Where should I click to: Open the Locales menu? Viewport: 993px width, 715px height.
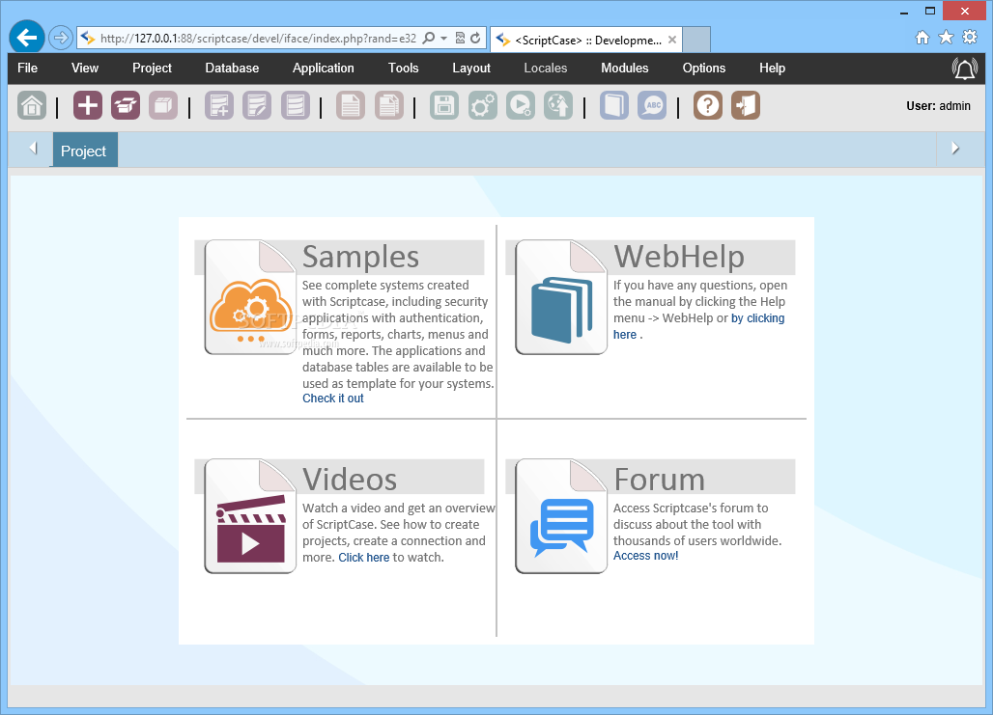[545, 68]
